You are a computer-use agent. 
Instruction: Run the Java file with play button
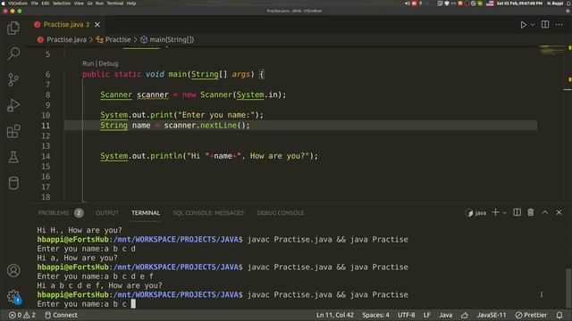coord(523,25)
